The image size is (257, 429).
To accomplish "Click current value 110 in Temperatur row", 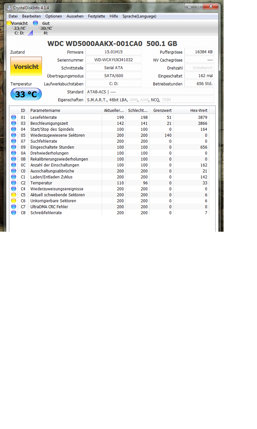I will point(120,183).
